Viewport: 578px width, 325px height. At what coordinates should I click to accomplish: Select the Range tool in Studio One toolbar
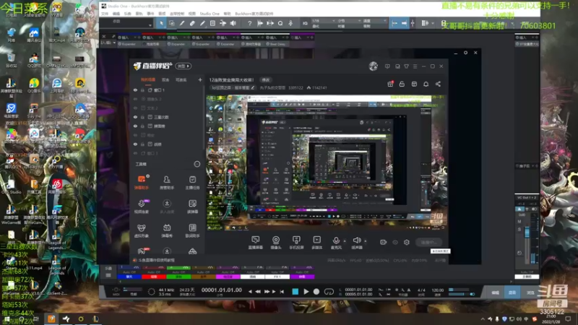[x=172, y=23]
